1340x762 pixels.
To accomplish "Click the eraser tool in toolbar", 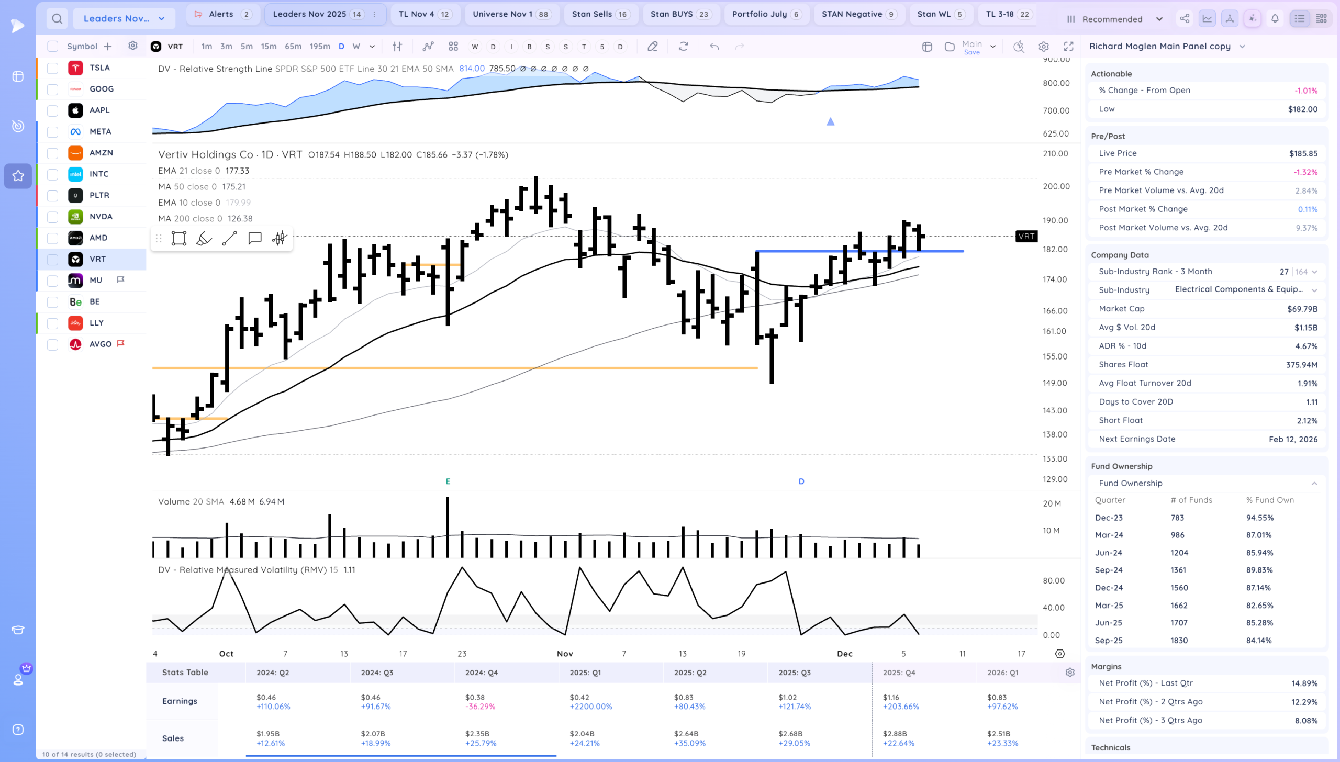I will coord(652,47).
